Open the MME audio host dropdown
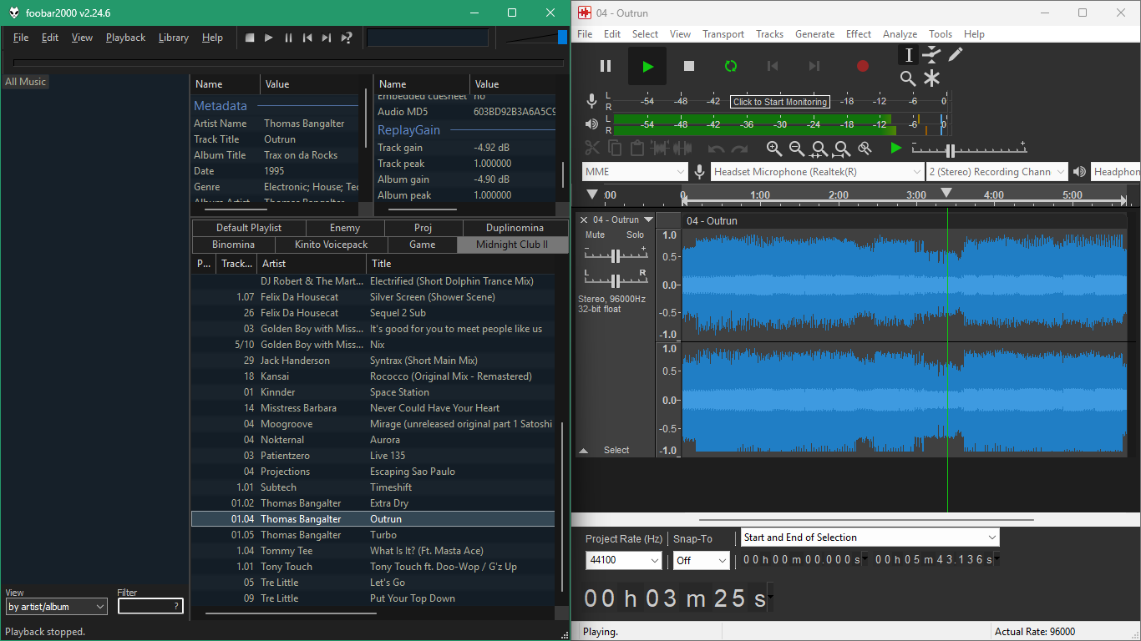This screenshot has height=641, width=1141. (635, 172)
